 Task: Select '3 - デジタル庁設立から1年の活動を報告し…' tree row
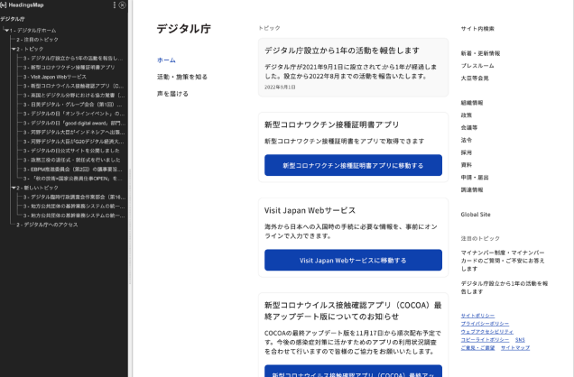pos(73,58)
